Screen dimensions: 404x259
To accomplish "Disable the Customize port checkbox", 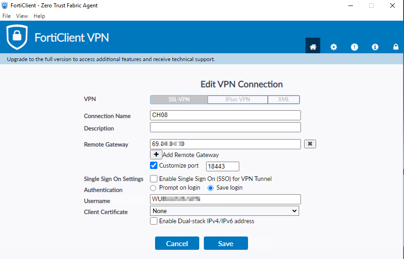I will pos(154,166).
